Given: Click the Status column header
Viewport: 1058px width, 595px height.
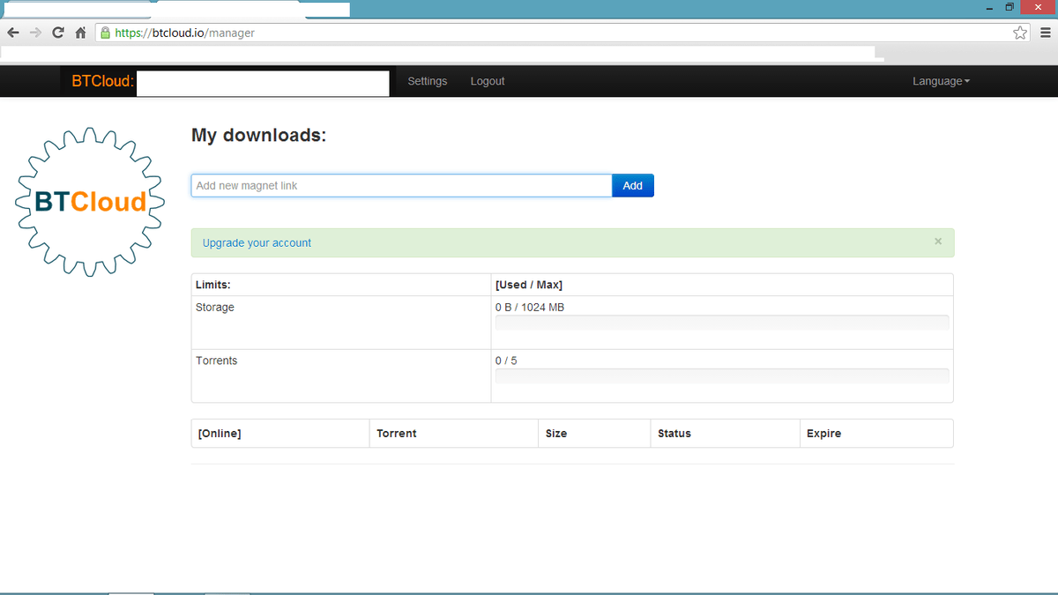Looking at the screenshot, I should (674, 434).
